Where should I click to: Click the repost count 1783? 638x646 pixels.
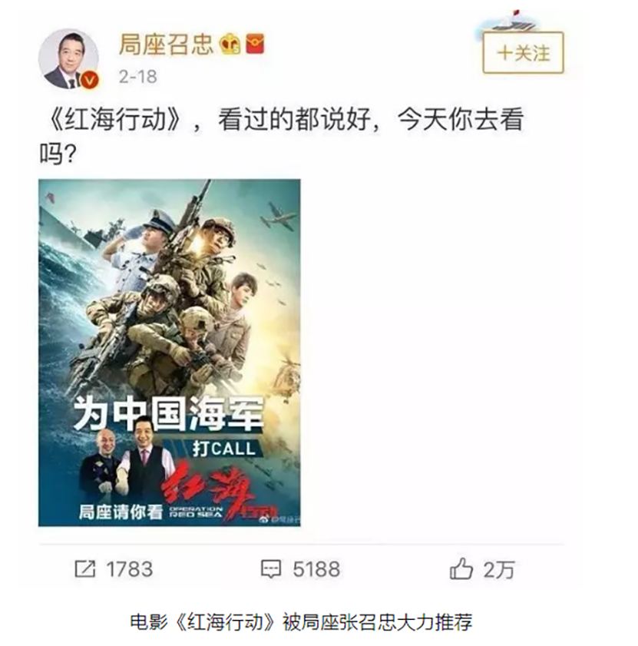130,569
